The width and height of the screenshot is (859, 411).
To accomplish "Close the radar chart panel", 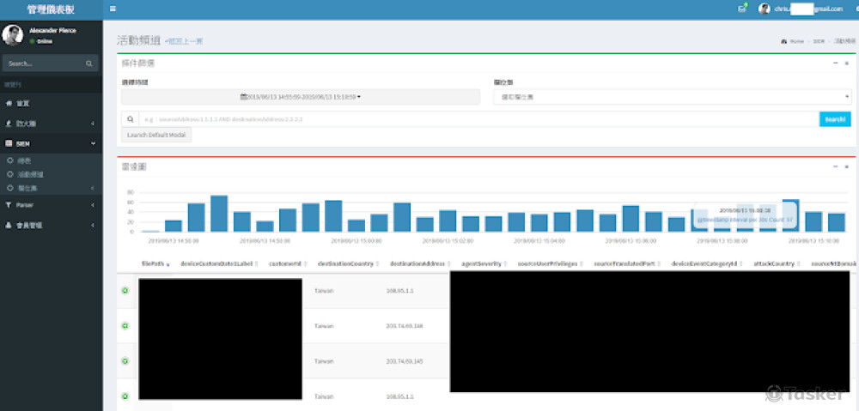I will [x=846, y=166].
